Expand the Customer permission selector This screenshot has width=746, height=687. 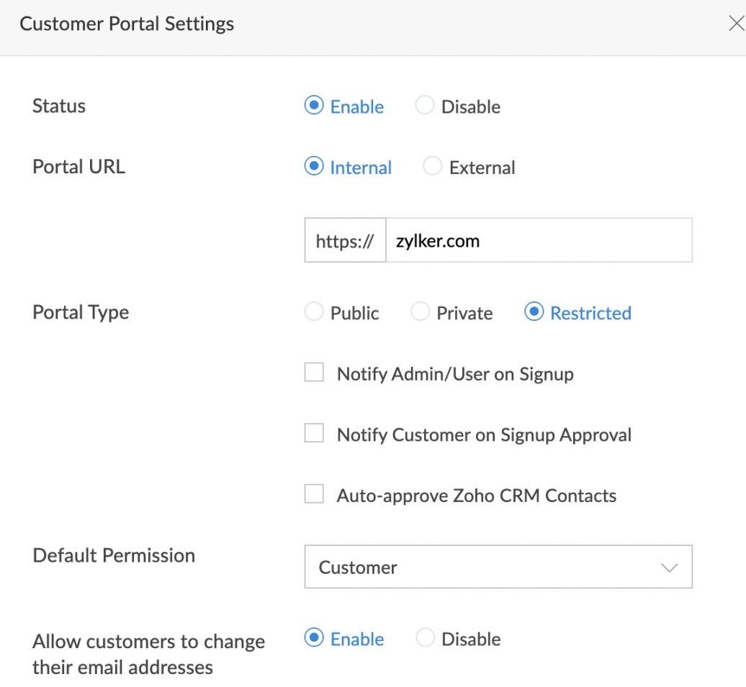[x=498, y=567]
